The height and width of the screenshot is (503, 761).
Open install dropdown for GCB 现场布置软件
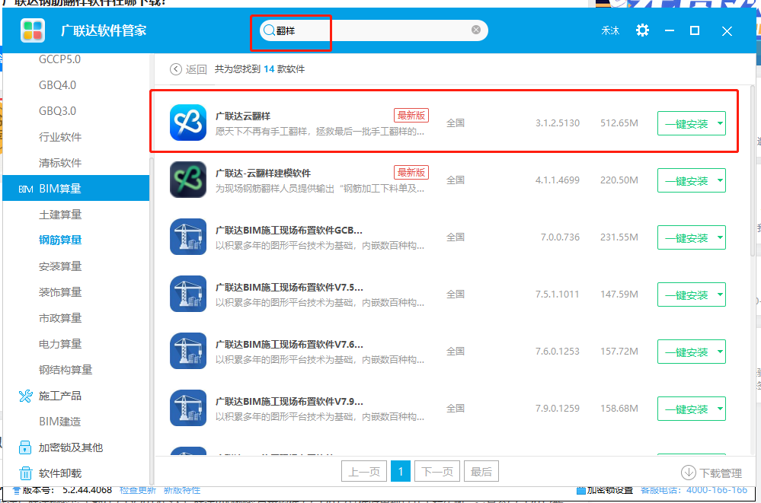720,237
